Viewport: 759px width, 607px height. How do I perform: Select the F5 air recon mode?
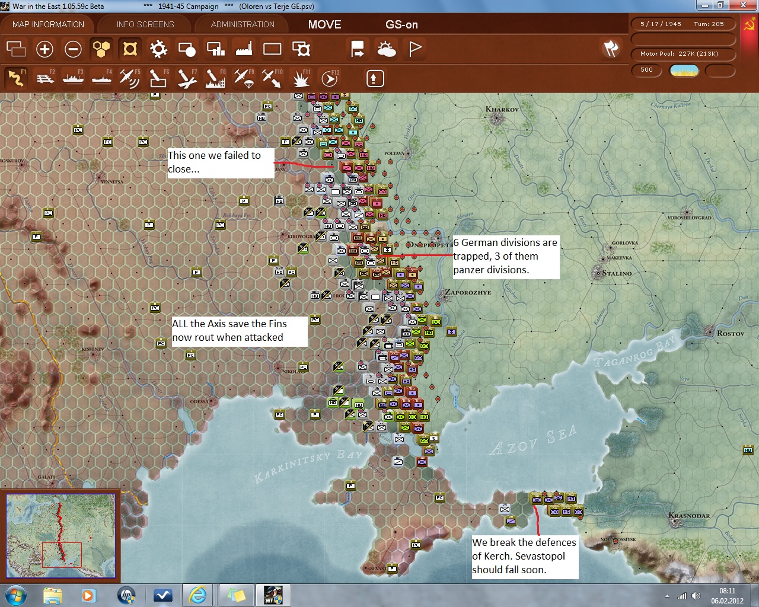pos(130,78)
